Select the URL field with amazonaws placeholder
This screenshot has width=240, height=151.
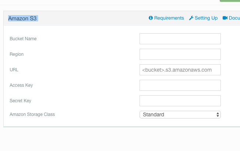pos(180,70)
